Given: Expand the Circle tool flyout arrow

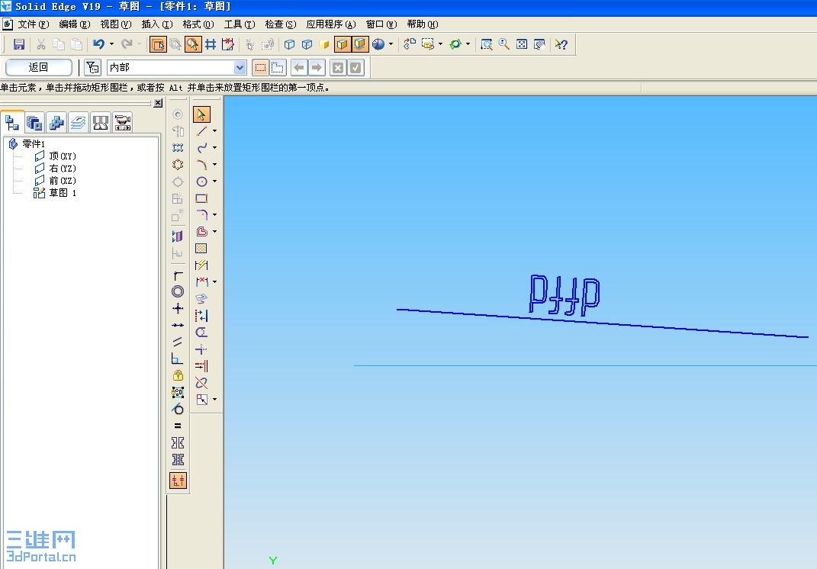Looking at the screenshot, I should click(214, 182).
